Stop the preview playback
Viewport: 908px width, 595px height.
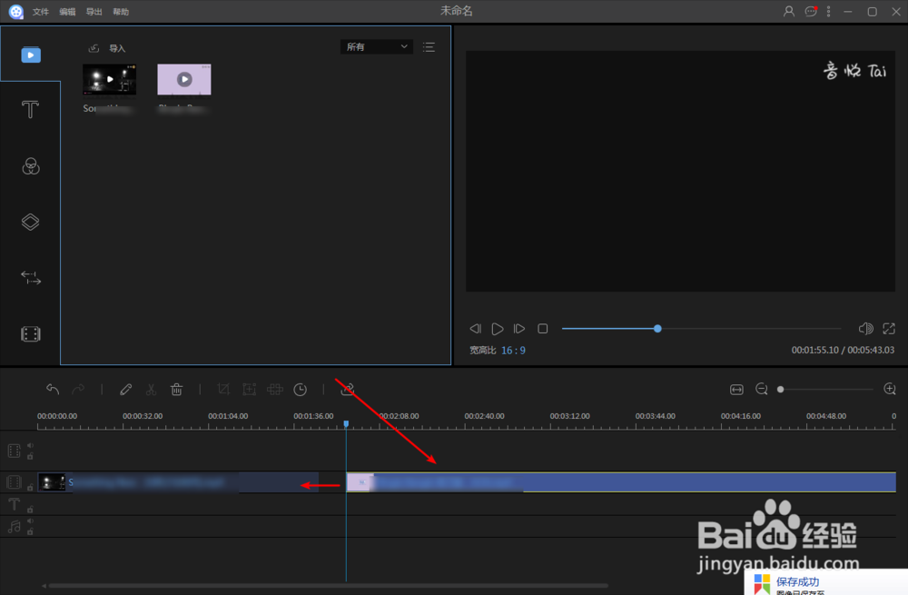[543, 329]
